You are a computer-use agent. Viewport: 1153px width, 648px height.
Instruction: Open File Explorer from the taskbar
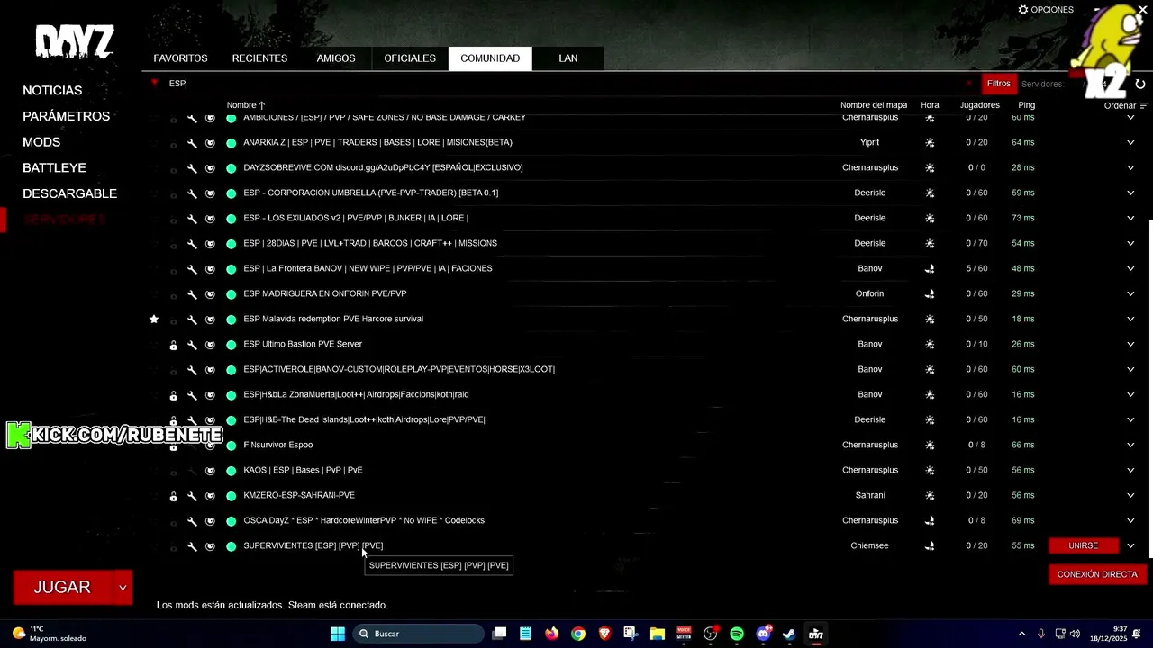click(658, 634)
